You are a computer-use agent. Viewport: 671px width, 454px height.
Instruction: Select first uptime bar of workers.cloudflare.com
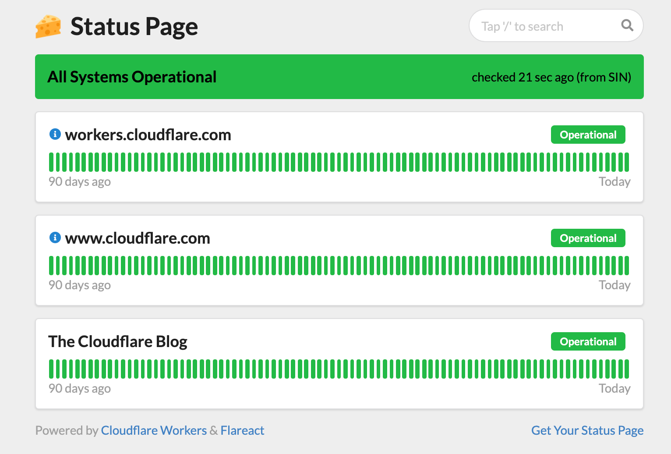pyautogui.click(x=51, y=162)
